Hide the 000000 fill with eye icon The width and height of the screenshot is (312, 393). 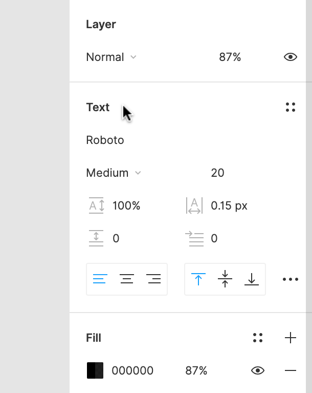pyautogui.click(x=258, y=370)
